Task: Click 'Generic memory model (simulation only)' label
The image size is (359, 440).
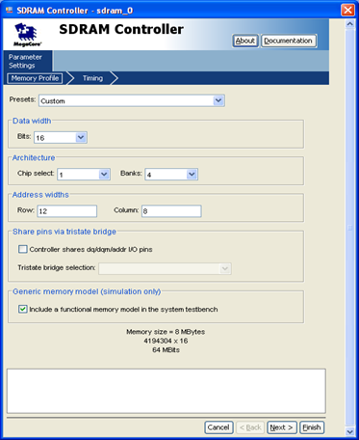Action: coord(87,291)
